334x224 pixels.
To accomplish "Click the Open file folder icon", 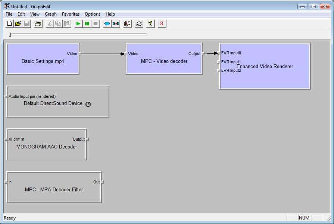I will click(x=18, y=24).
